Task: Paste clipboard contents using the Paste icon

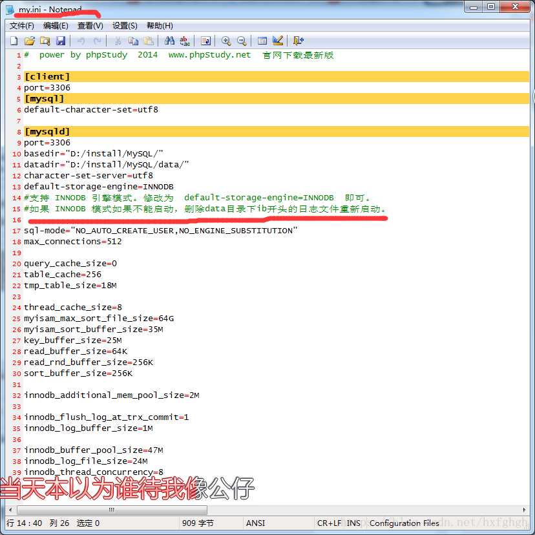Action: click(148, 40)
